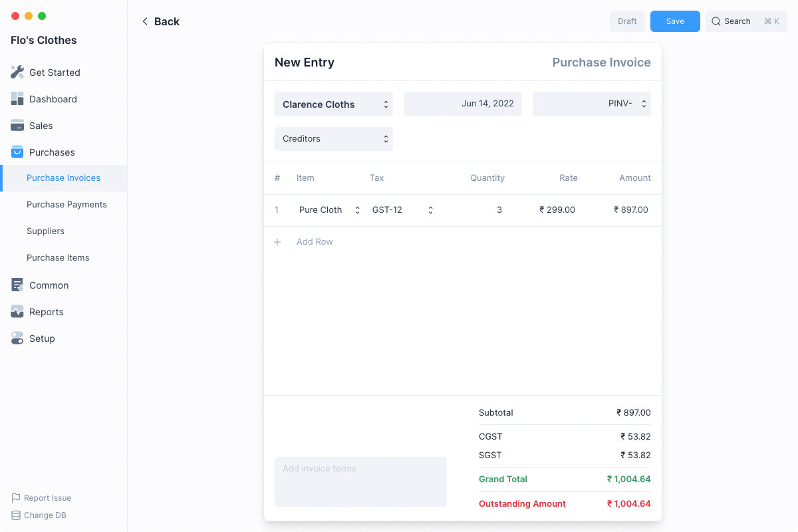Click the Common section icon
This screenshot has height=532, width=798.
17,285
